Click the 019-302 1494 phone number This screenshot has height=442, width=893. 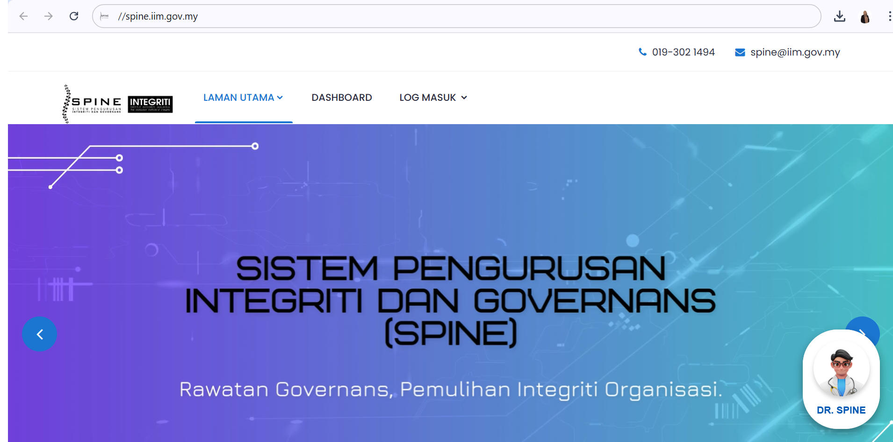pyautogui.click(x=683, y=52)
